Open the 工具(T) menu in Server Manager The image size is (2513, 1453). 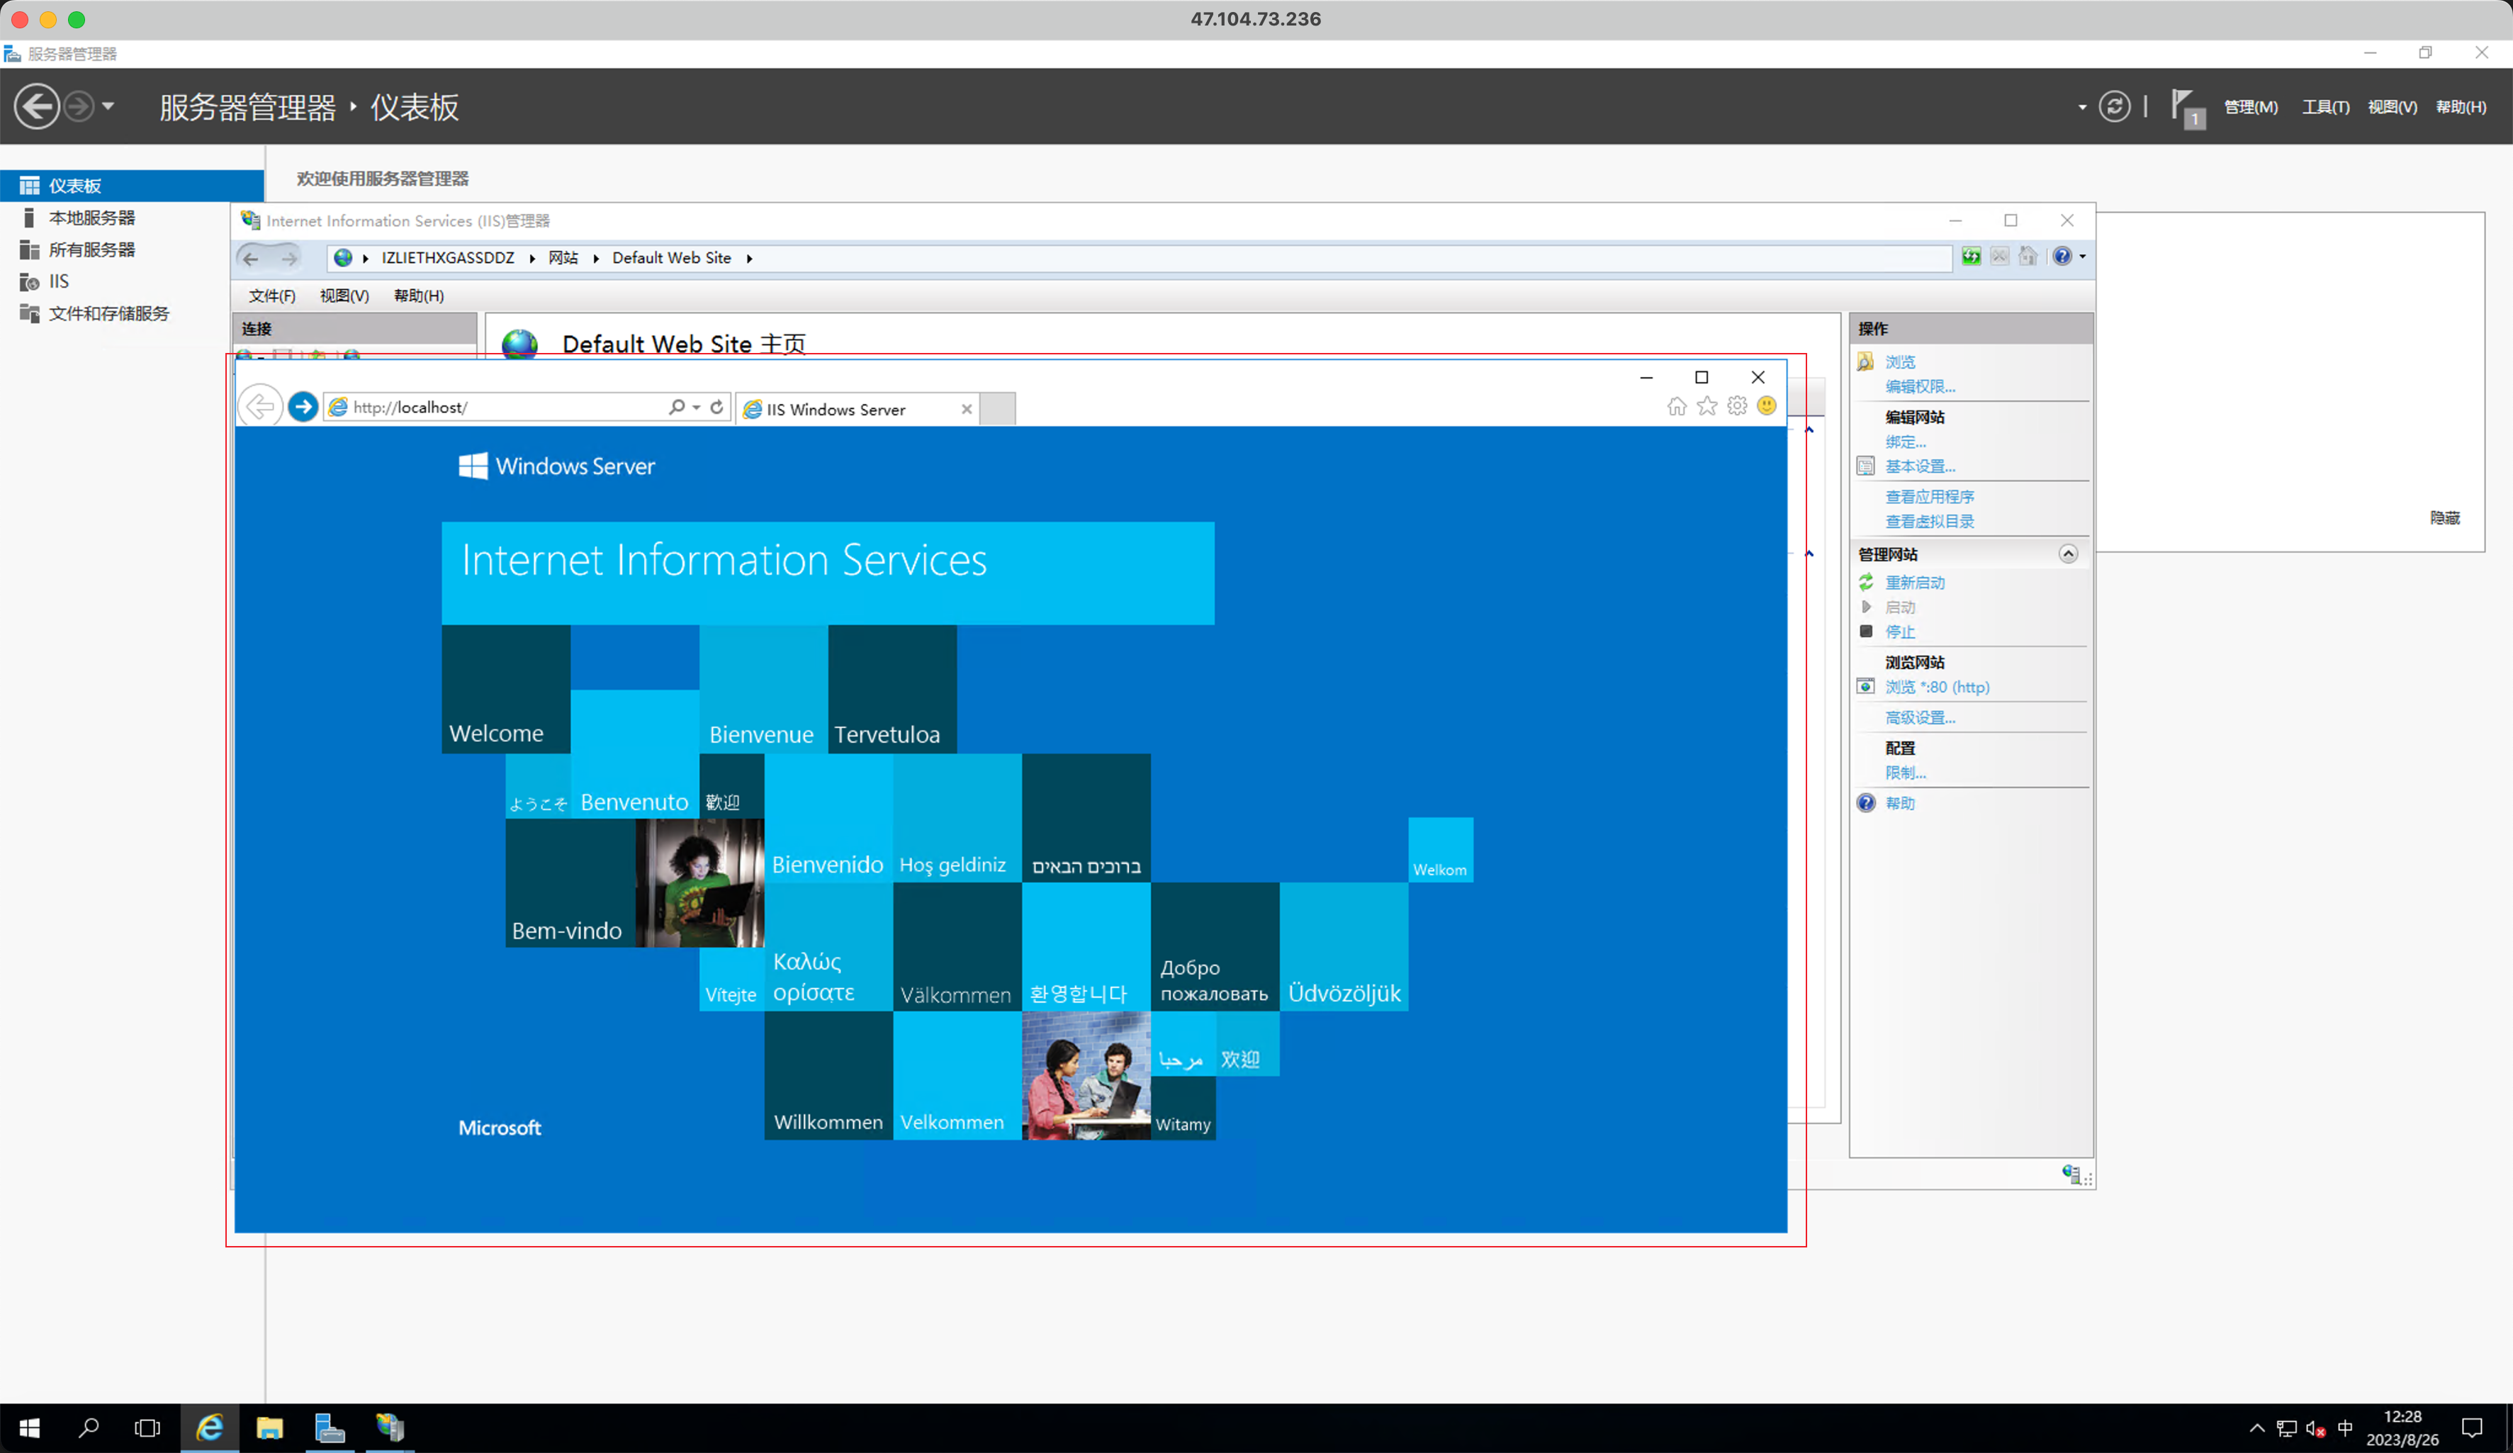click(2325, 106)
